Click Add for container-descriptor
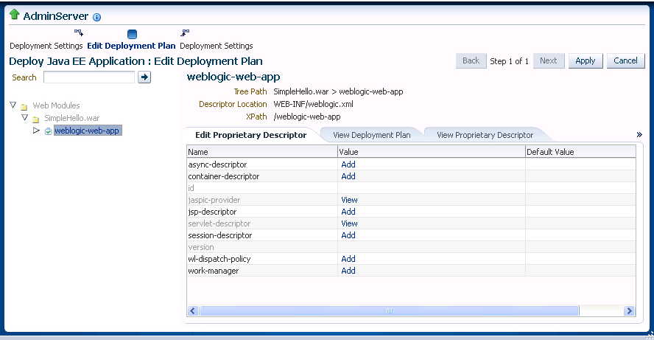Viewport: 654px width, 340px height. tap(348, 176)
